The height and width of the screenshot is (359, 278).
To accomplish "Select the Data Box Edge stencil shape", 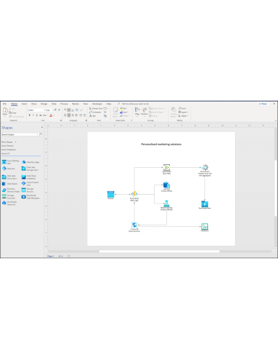I will click(31, 162).
